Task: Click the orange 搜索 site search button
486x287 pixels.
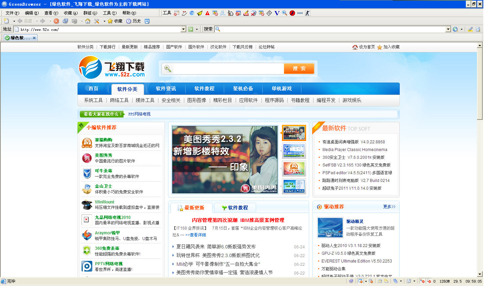Action: pos(299,68)
